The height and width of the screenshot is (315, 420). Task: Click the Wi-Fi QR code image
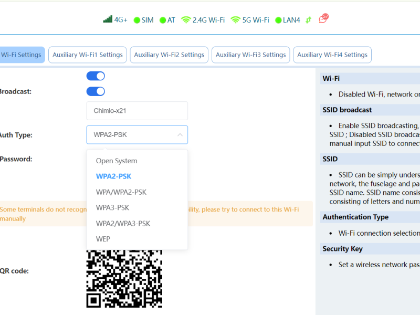(x=124, y=278)
